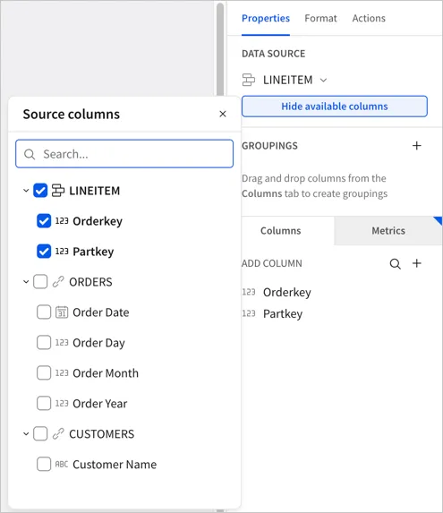This screenshot has height=513, width=443.
Task: Click the search magnifier icon in Source columns
Action: coord(30,154)
